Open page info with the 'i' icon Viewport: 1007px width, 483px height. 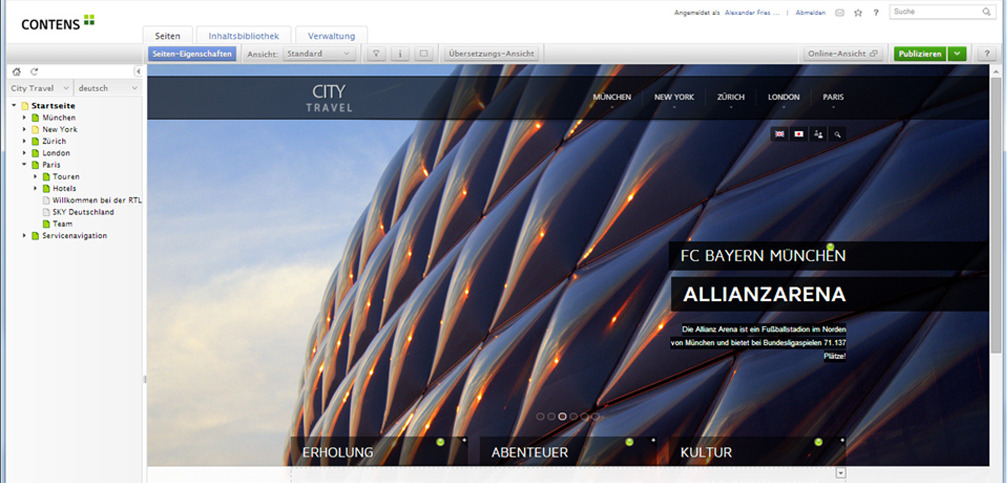coord(400,53)
